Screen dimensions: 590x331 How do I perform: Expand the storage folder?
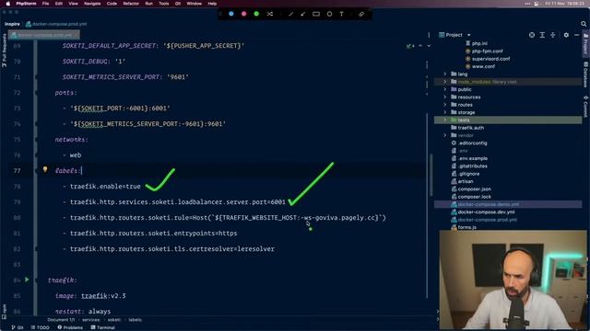pos(444,112)
